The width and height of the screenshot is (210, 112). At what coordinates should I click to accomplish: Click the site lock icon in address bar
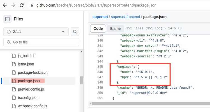(x=32, y=5)
